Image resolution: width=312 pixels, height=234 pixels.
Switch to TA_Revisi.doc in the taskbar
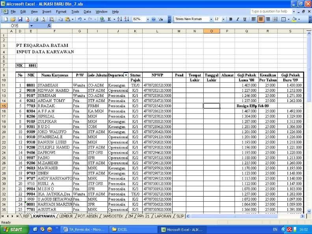click(85, 229)
